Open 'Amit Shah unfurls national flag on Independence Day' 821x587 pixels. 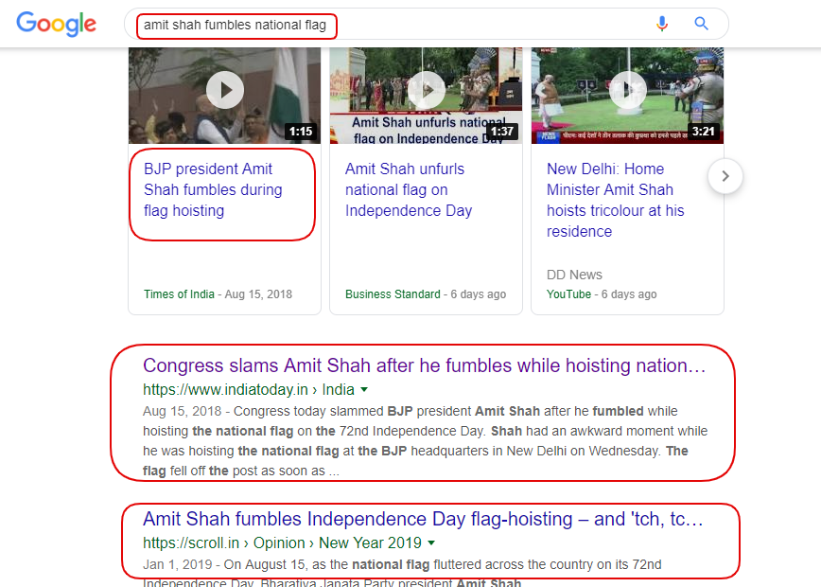tap(409, 189)
